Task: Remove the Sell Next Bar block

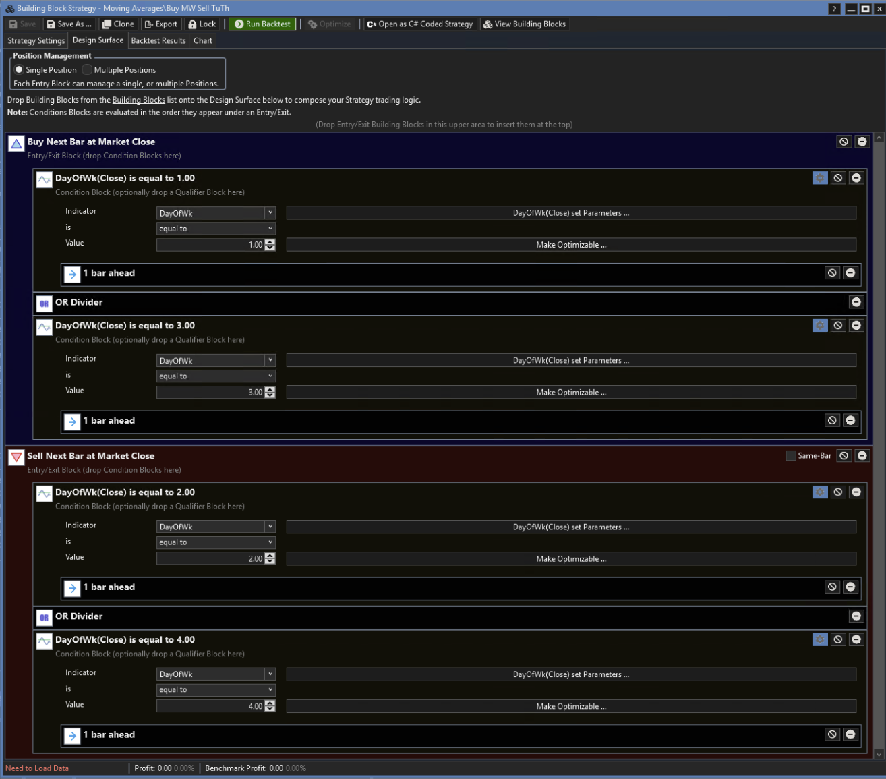Action: pos(862,456)
